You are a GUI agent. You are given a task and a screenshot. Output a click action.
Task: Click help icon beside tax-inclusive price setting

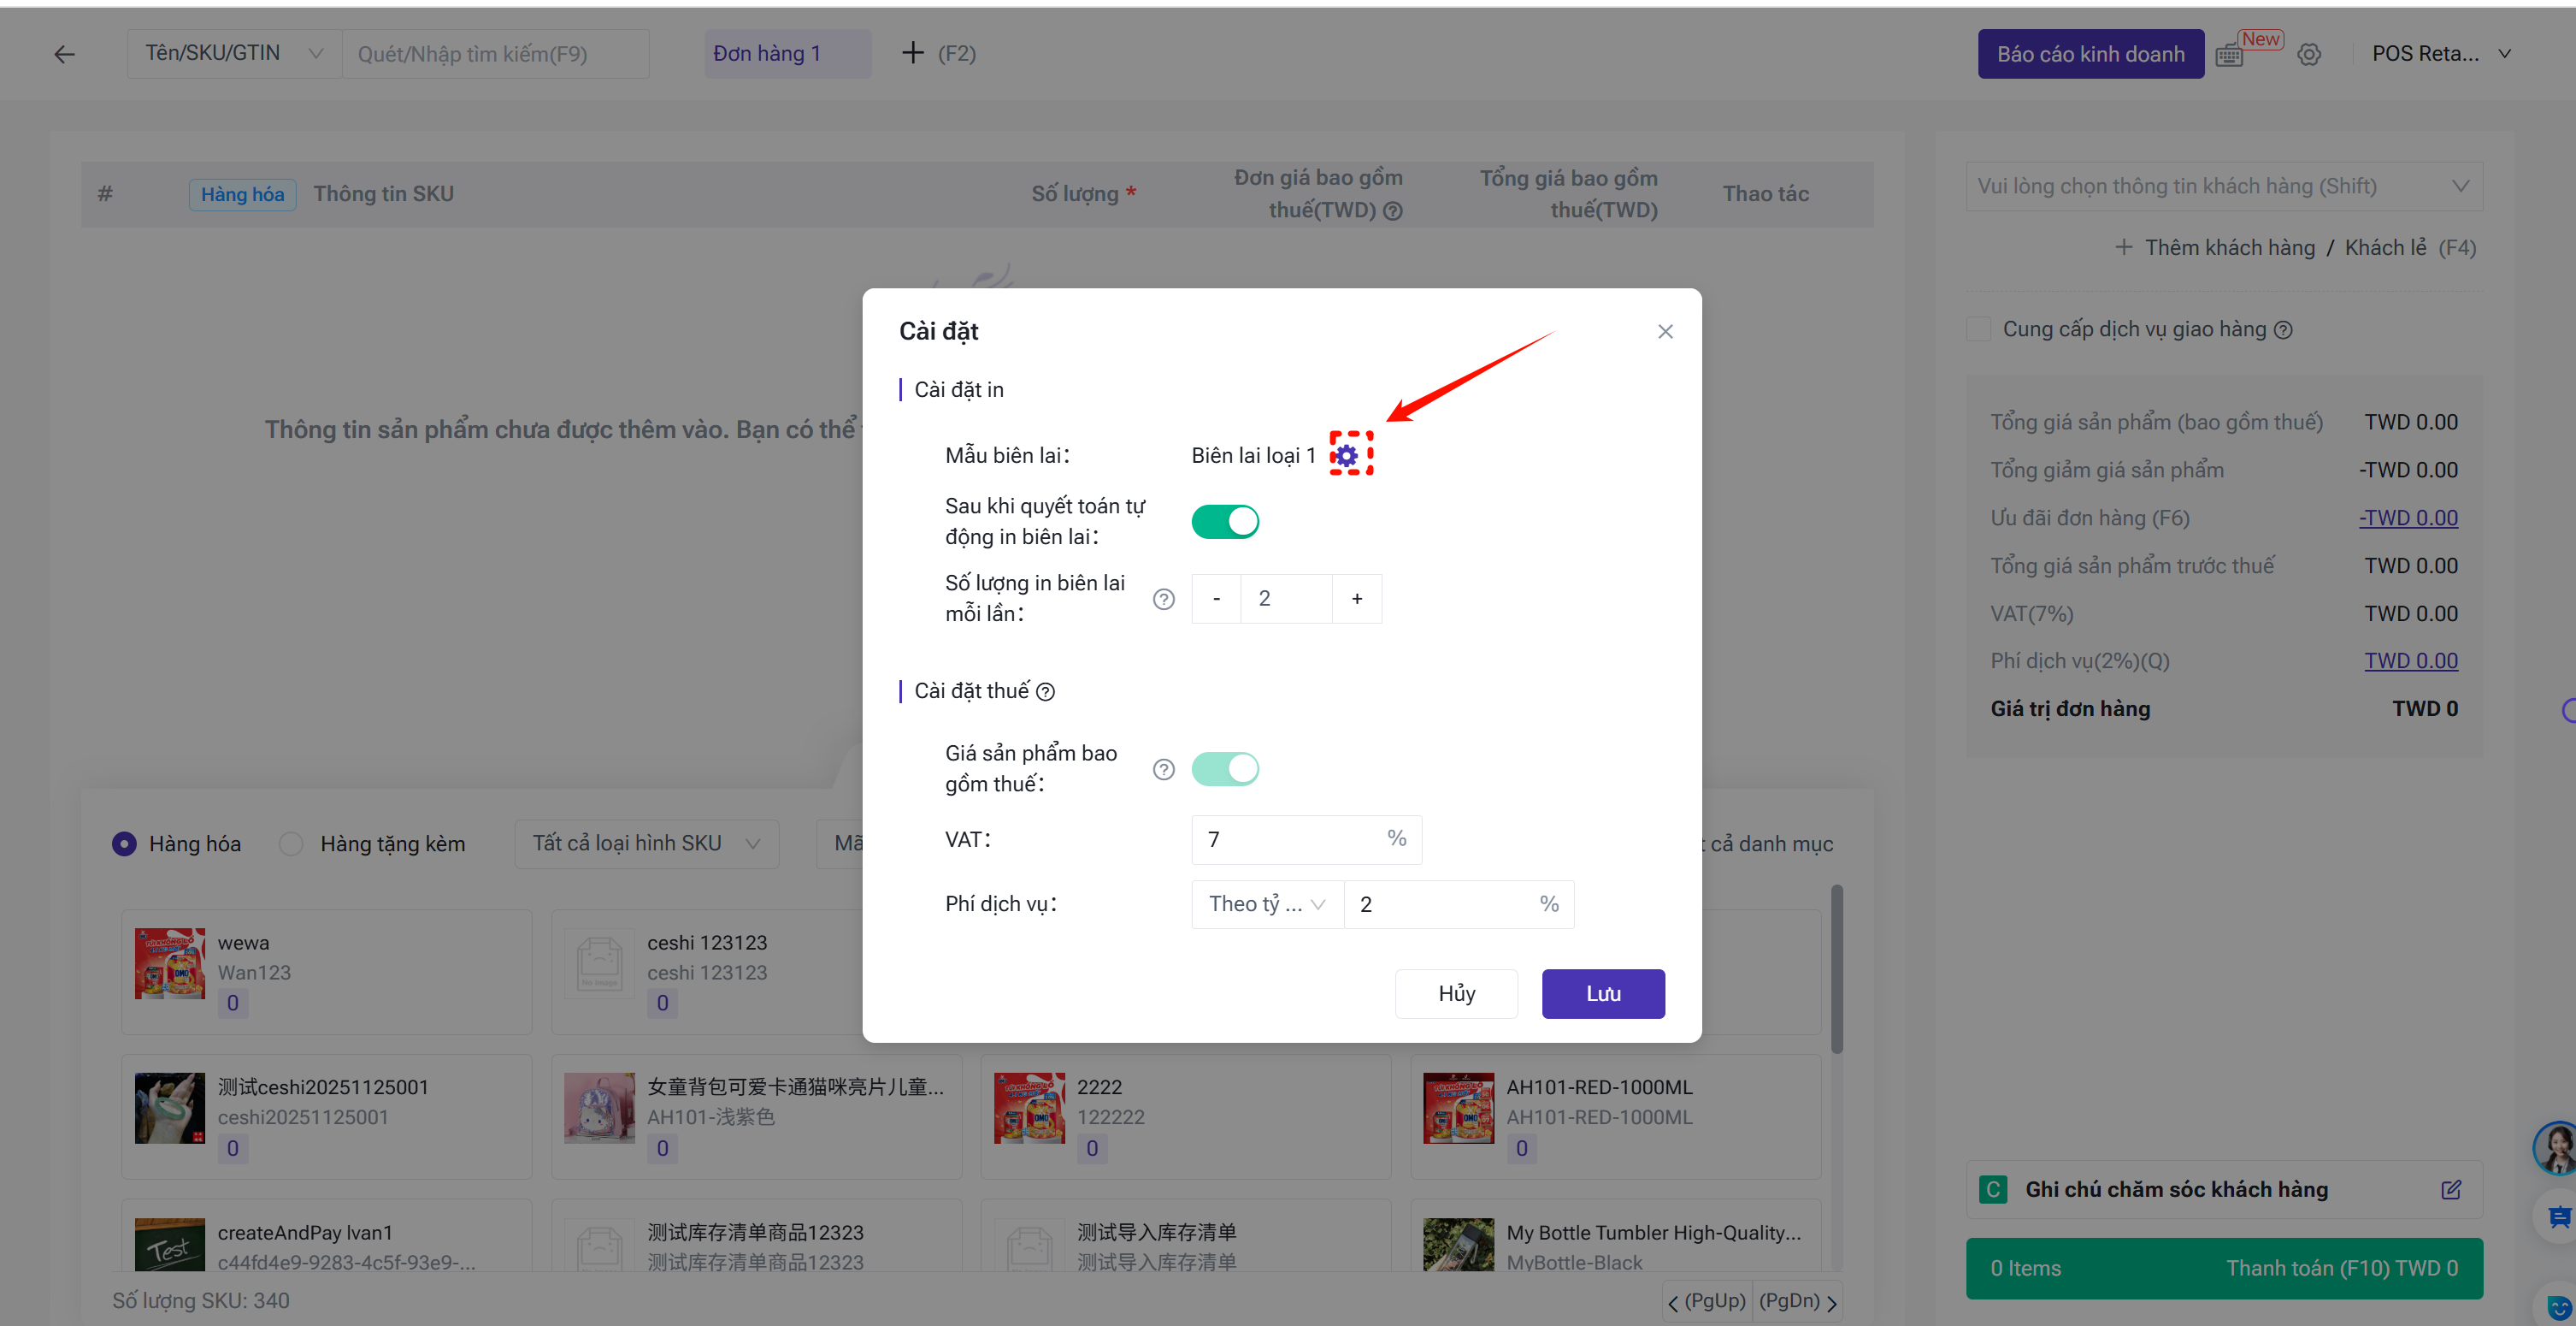point(1163,768)
